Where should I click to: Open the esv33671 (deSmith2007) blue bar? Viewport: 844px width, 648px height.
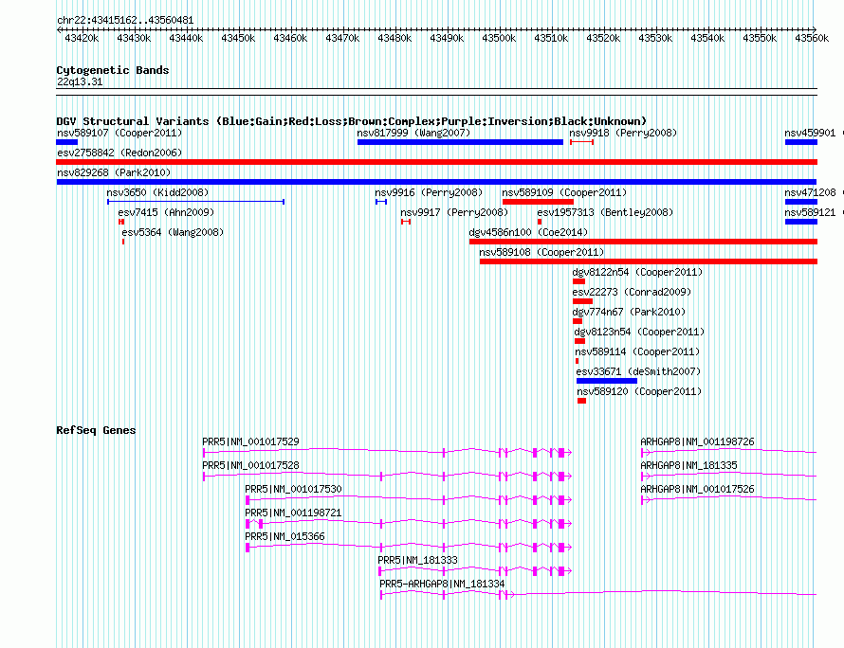pyautogui.click(x=607, y=381)
